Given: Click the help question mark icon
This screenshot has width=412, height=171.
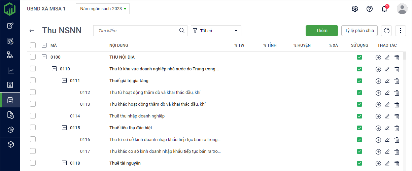Looking at the screenshot, I should tap(370, 9).
